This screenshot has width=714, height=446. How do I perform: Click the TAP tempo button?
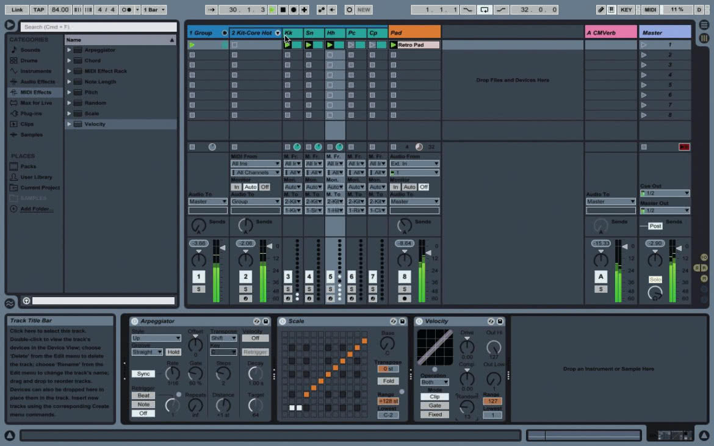click(38, 10)
